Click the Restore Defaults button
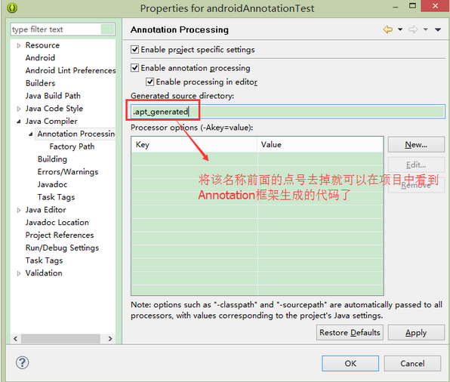This screenshot has width=450, height=382. tap(350, 332)
